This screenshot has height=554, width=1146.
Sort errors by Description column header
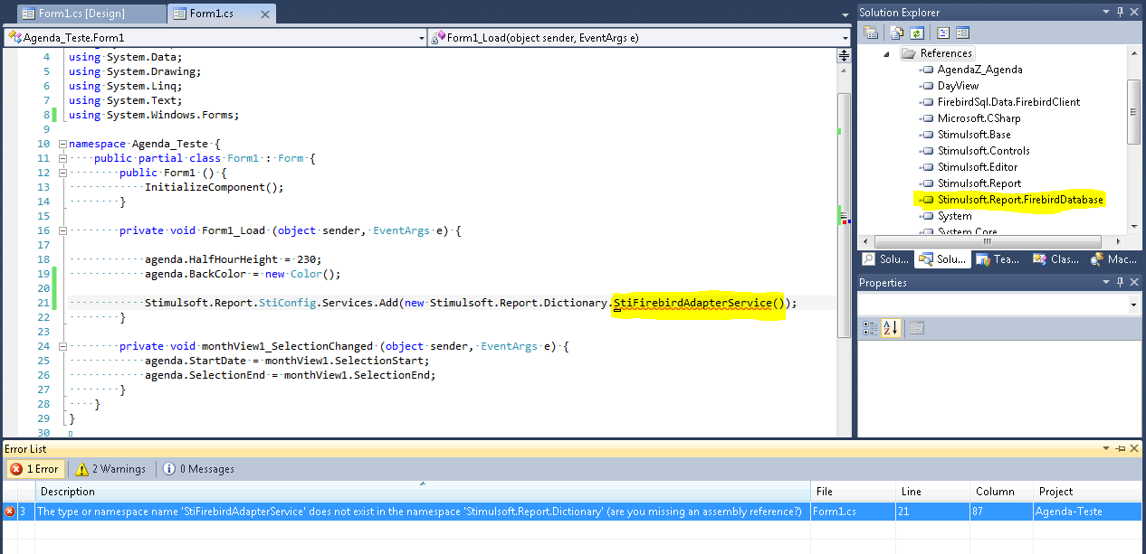(423, 492)
